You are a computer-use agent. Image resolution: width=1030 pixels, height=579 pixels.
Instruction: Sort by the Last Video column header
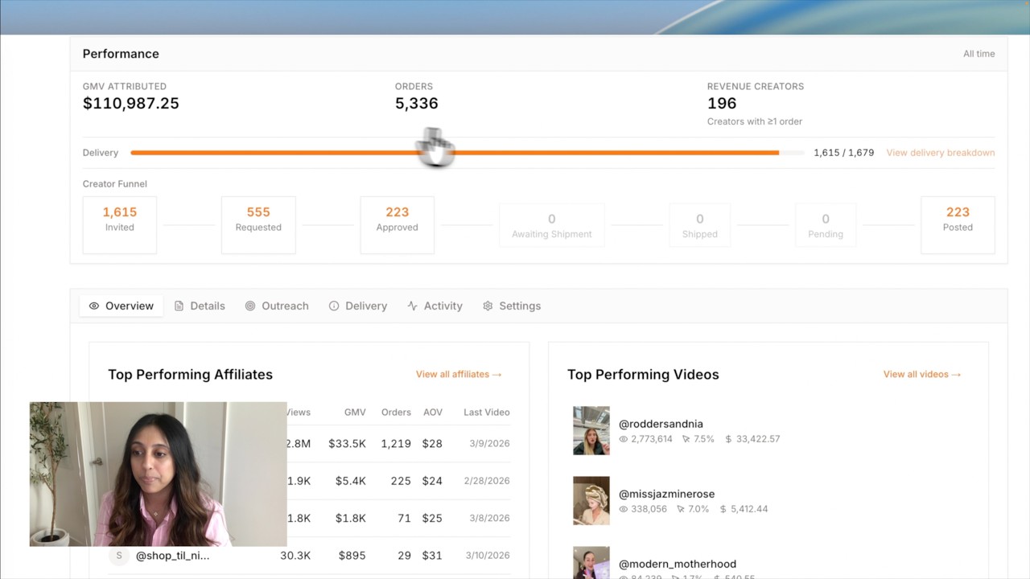pos(487,412)
